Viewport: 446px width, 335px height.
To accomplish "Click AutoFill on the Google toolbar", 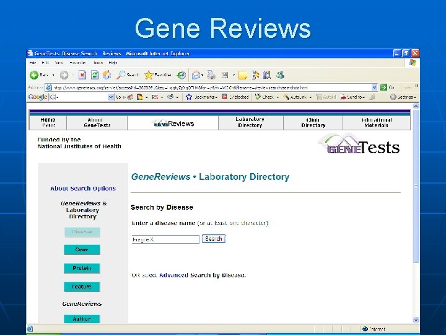I will click(326, 97).
